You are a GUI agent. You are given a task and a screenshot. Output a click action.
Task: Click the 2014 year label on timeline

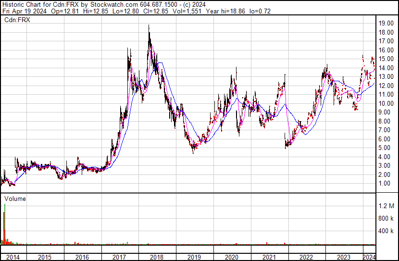point(13,257)
